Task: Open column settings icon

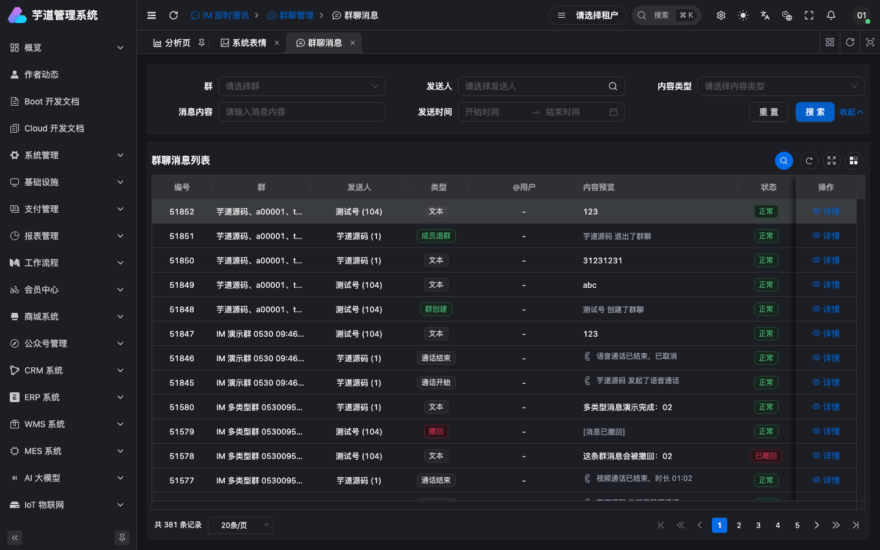Action: tap(854, 161)
